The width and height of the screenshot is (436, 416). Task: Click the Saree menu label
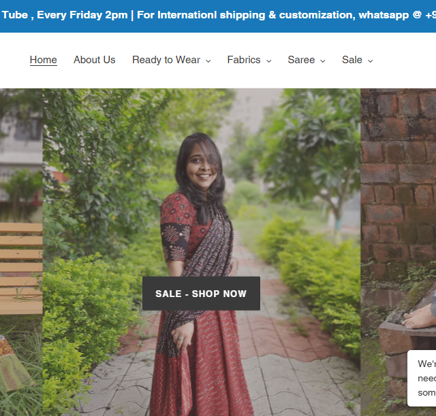coord(301,60)
